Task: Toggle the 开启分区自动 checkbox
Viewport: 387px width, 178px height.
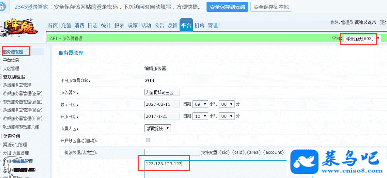Action: pyautogui.click(x=148, y=140)
